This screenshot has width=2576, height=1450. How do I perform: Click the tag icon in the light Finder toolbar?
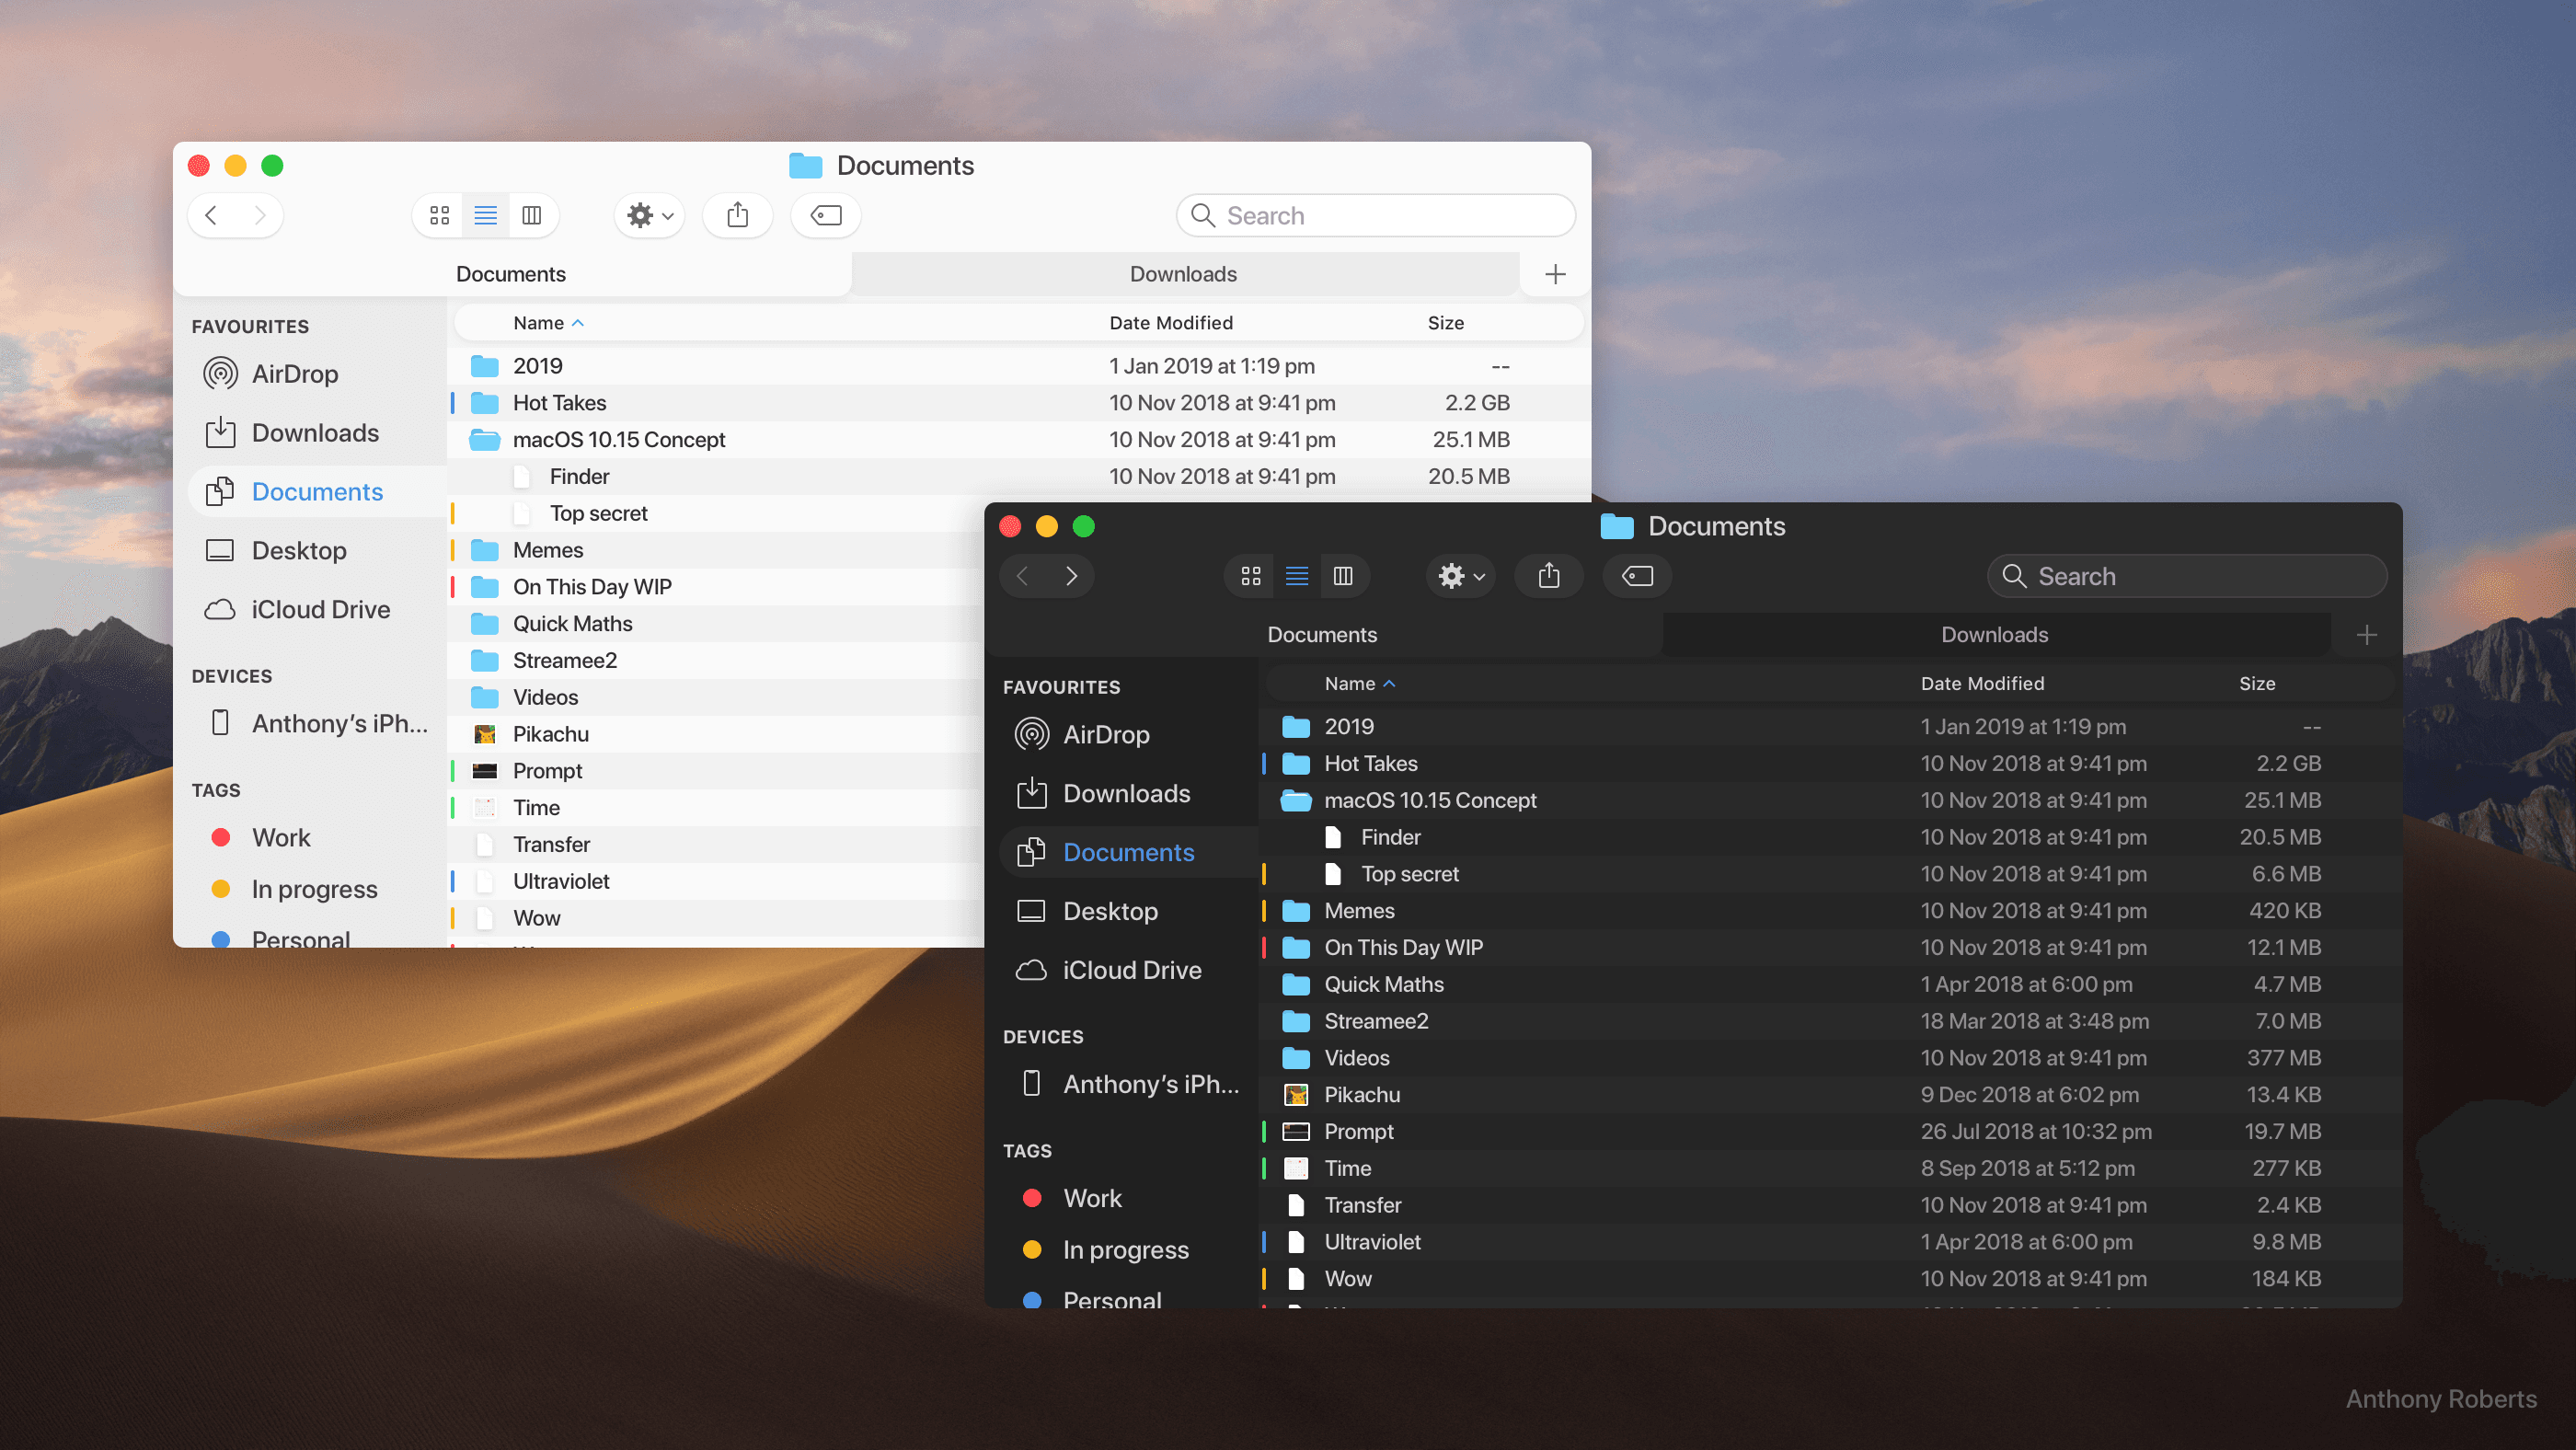(826, 215)
